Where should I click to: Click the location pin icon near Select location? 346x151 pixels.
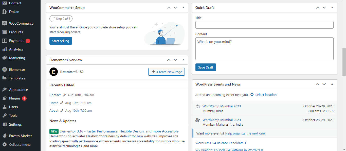252,95
